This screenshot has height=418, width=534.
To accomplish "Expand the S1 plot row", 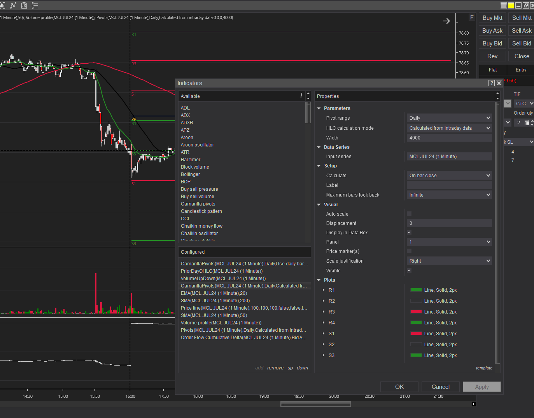I will 324,334.
